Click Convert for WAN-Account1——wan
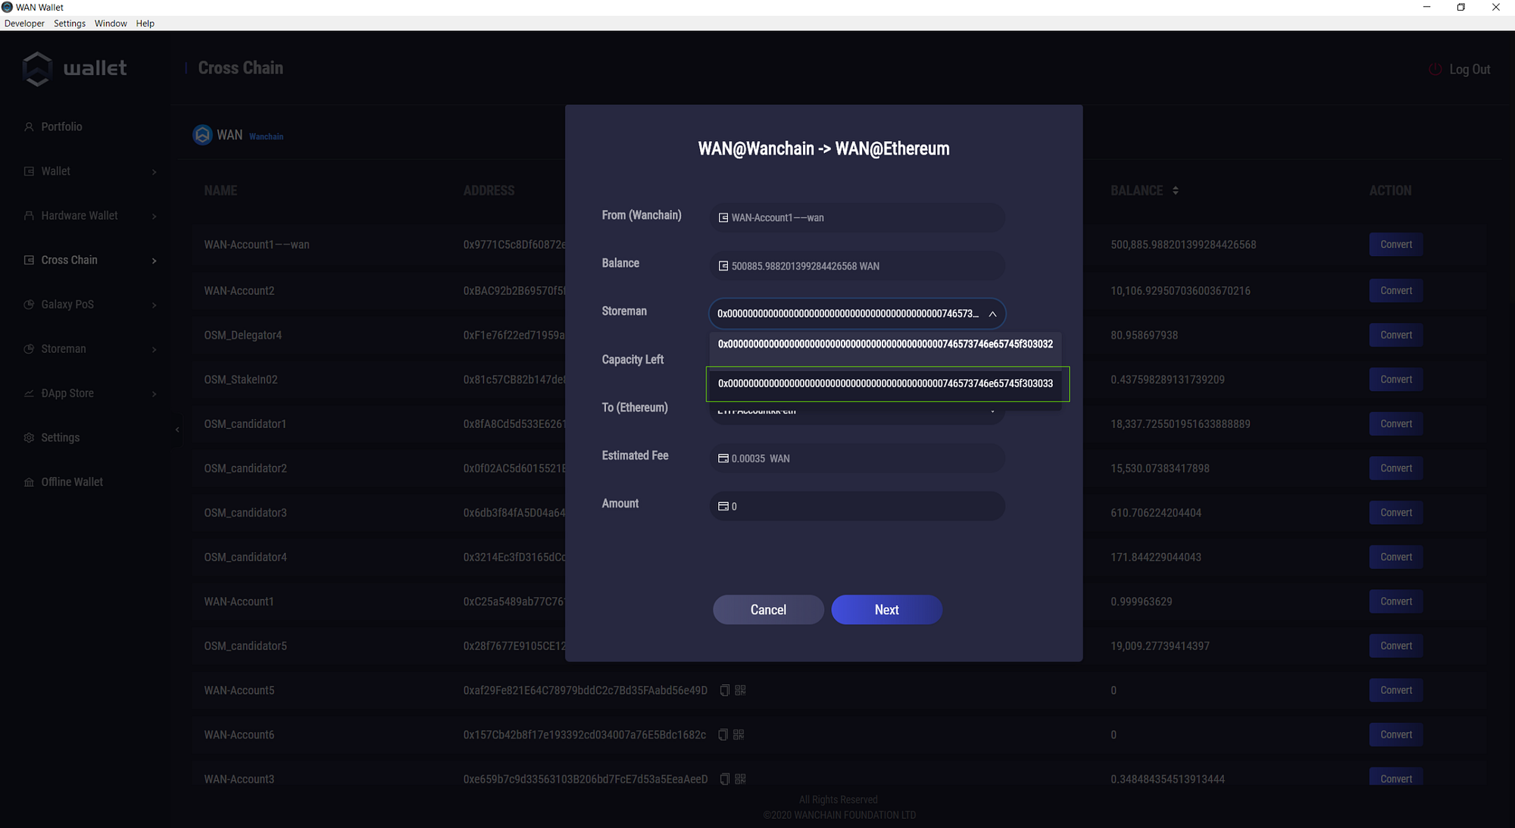Screen dimensions: 1515x828 click(x=1395, y=245)
